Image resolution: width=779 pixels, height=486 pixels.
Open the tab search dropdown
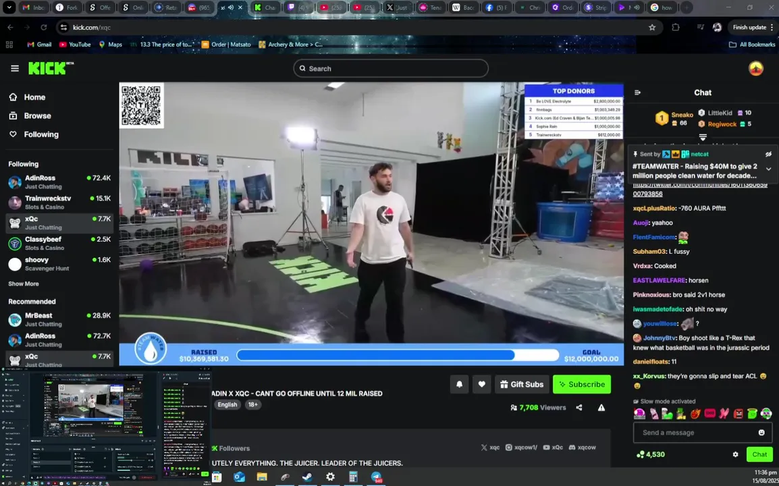9,7
